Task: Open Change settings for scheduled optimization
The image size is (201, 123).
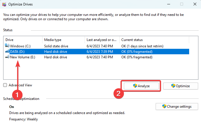Action: tap(176, 107)
